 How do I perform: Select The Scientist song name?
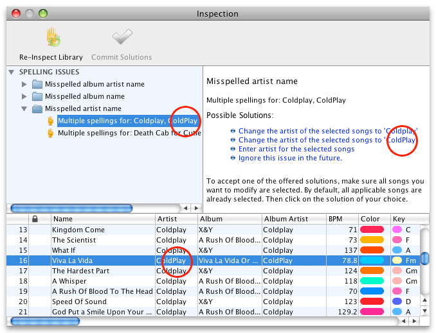coord(74,240)
